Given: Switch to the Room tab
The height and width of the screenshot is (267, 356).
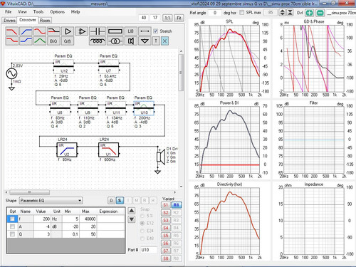Looking at the screenshot, I should point(45,21).
